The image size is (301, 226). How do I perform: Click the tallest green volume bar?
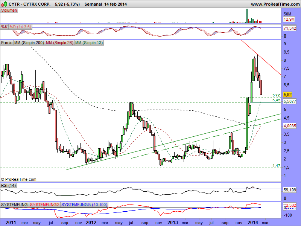pyautogui.click(x=247, y=16)
